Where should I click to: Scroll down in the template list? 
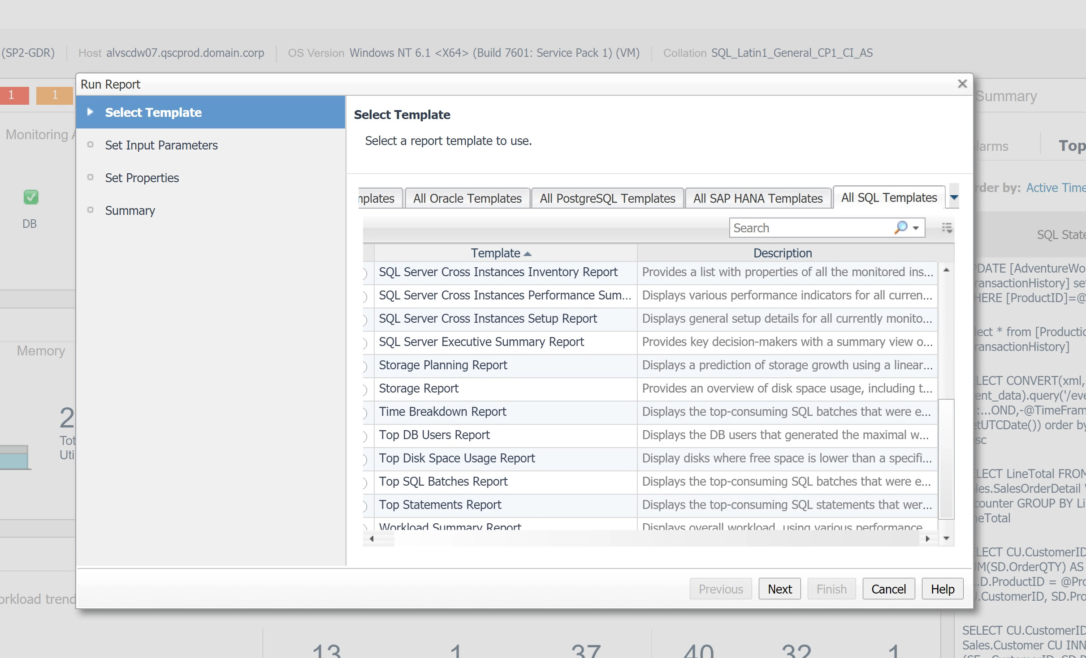947,535
